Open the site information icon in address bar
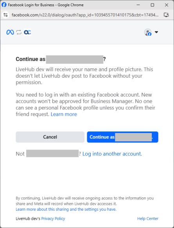174x228 pixels. pyautogui.click(x=5, y=15)
